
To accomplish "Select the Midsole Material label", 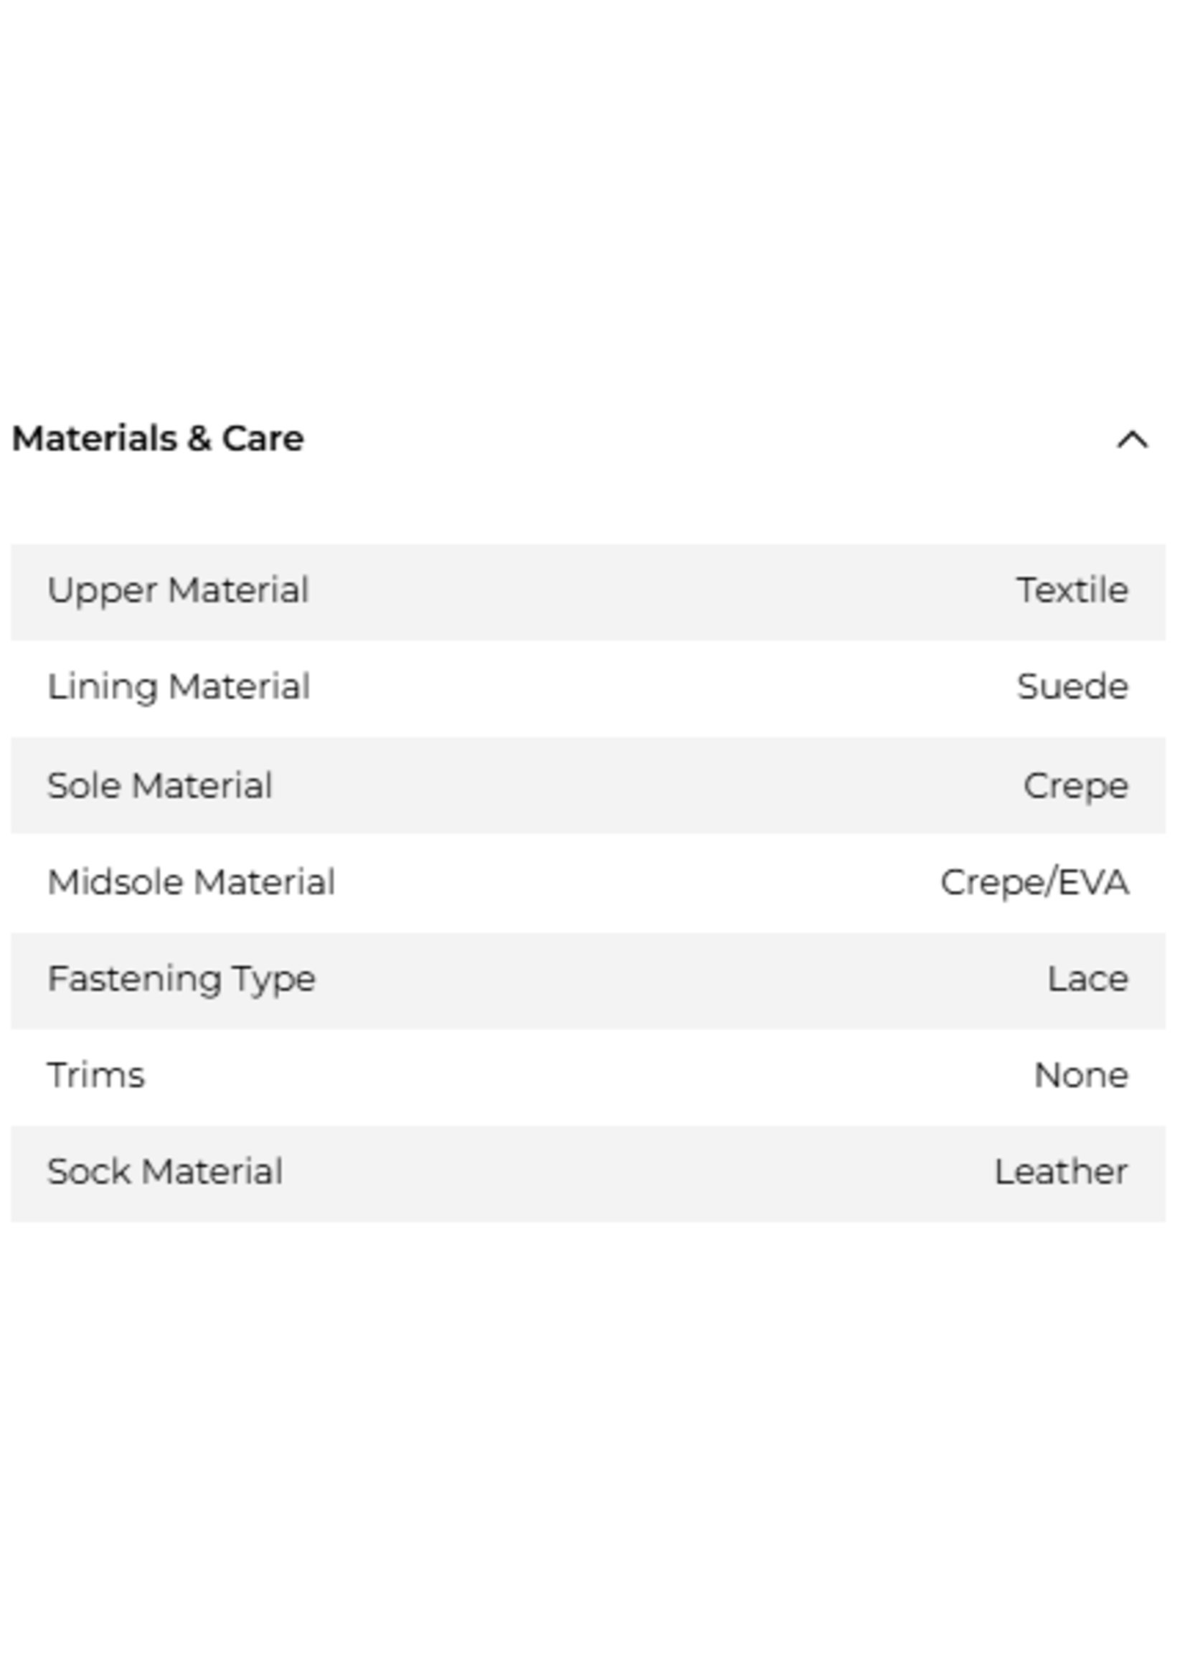I will click(x=192, y=882).
